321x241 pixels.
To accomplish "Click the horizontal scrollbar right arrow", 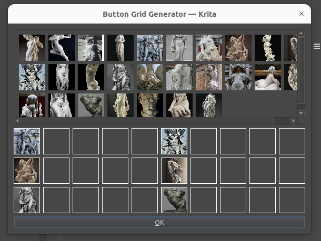I will coord(294,121).
